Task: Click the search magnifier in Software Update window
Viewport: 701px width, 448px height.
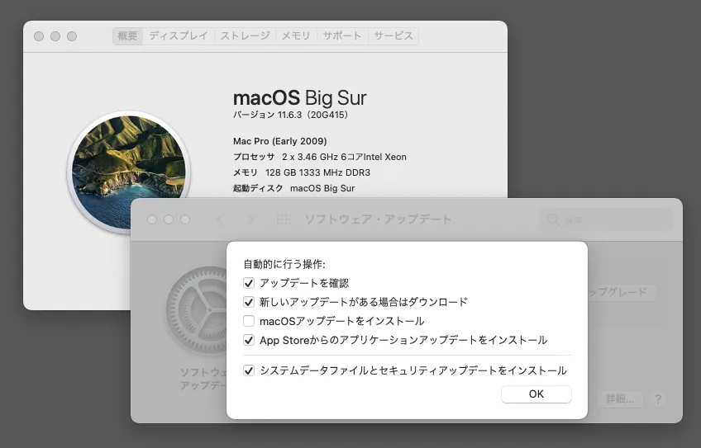Action: 553,219
